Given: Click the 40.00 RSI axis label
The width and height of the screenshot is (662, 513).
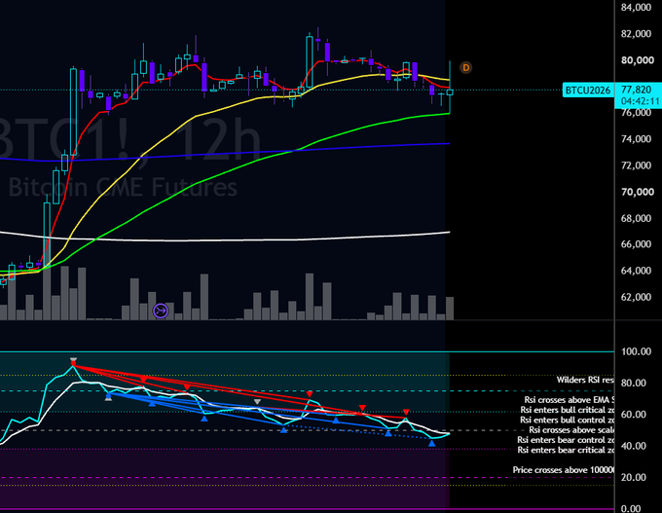Looking at the screenshot, I should pyautogui.click(x=634, y=446).
